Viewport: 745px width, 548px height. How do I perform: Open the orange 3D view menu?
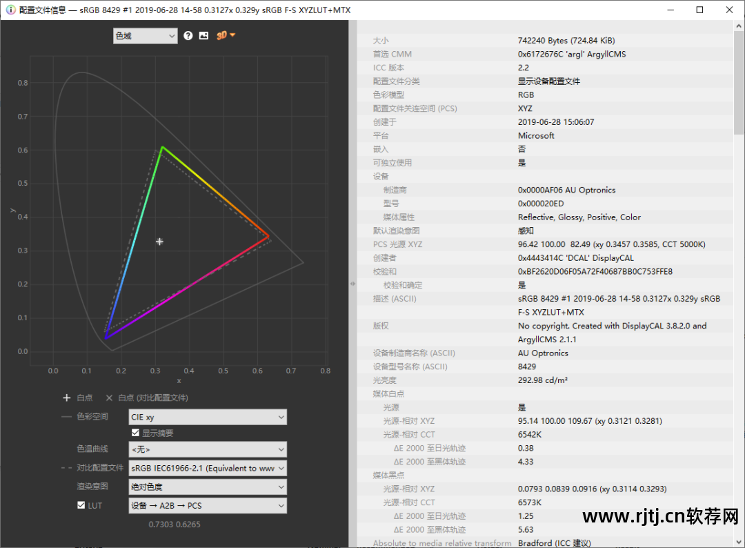[226, 36]
